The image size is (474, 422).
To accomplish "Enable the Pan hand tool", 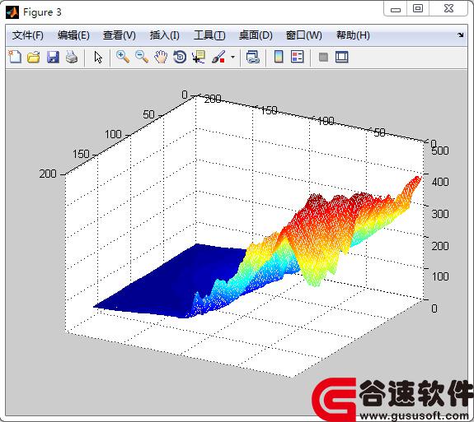I will point(161,57).
